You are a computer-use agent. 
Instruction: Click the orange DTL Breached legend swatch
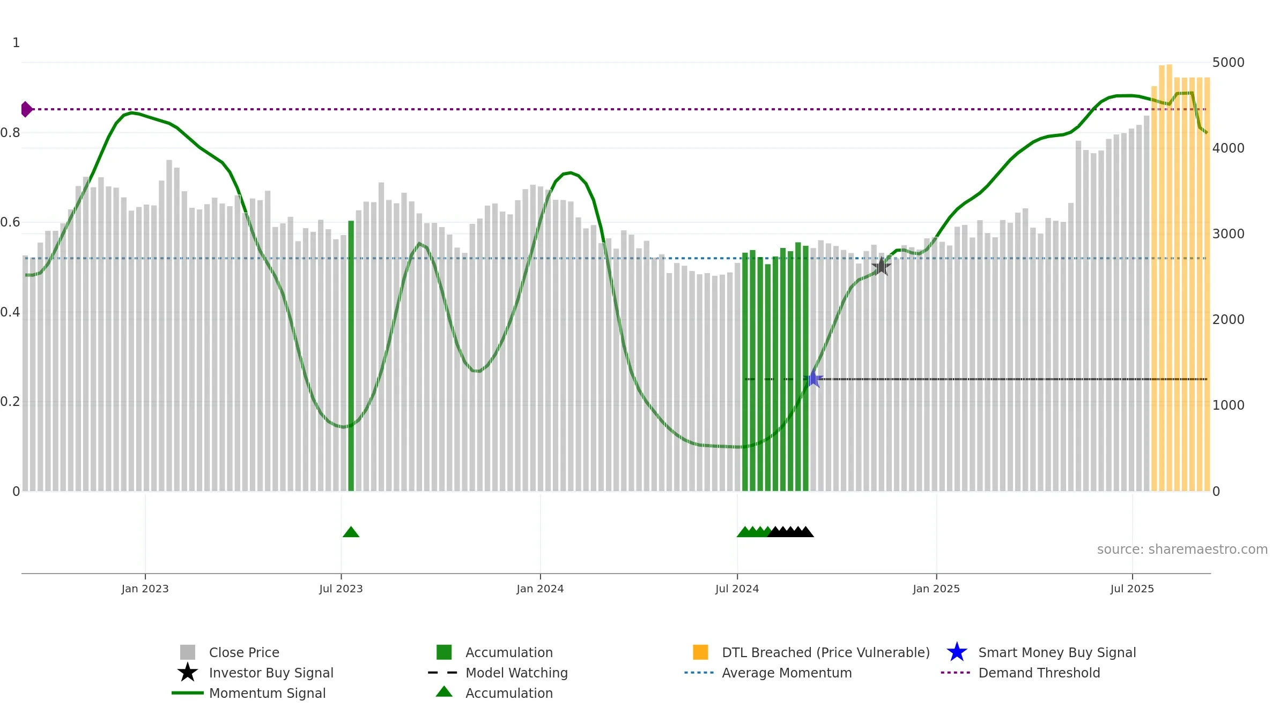tap(700, 652)
